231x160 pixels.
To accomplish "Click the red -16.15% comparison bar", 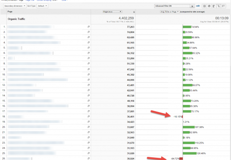I will [182, 116].
